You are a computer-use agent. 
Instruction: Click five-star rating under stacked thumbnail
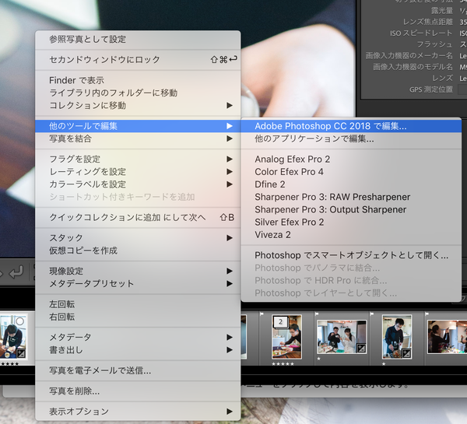pyautogui.click(x=283, y=364)
